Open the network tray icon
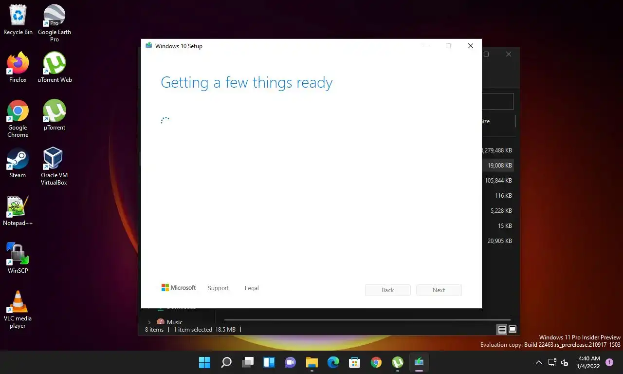The width and height of the screenshot is (623, 374). pos(552,362)
